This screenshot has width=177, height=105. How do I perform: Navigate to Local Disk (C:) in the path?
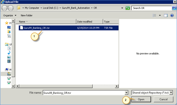51,8
